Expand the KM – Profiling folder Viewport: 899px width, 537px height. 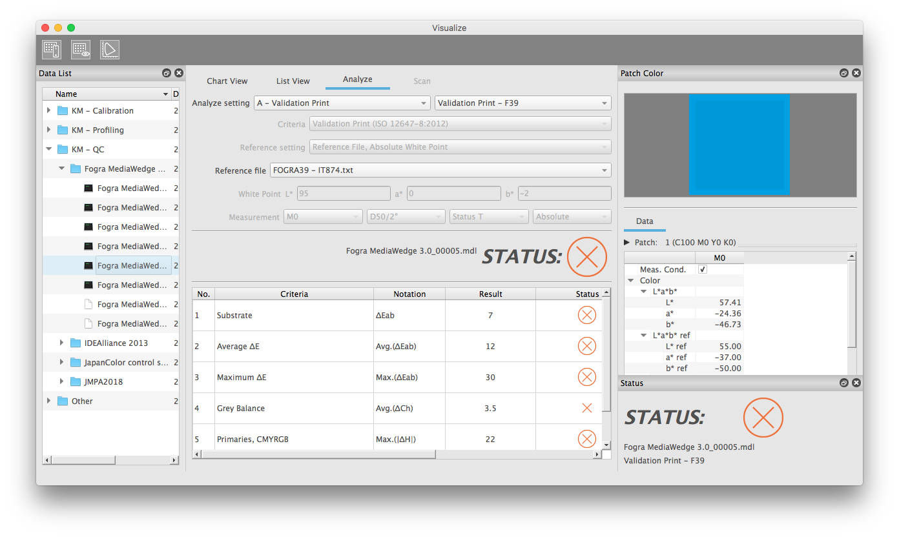49,130
